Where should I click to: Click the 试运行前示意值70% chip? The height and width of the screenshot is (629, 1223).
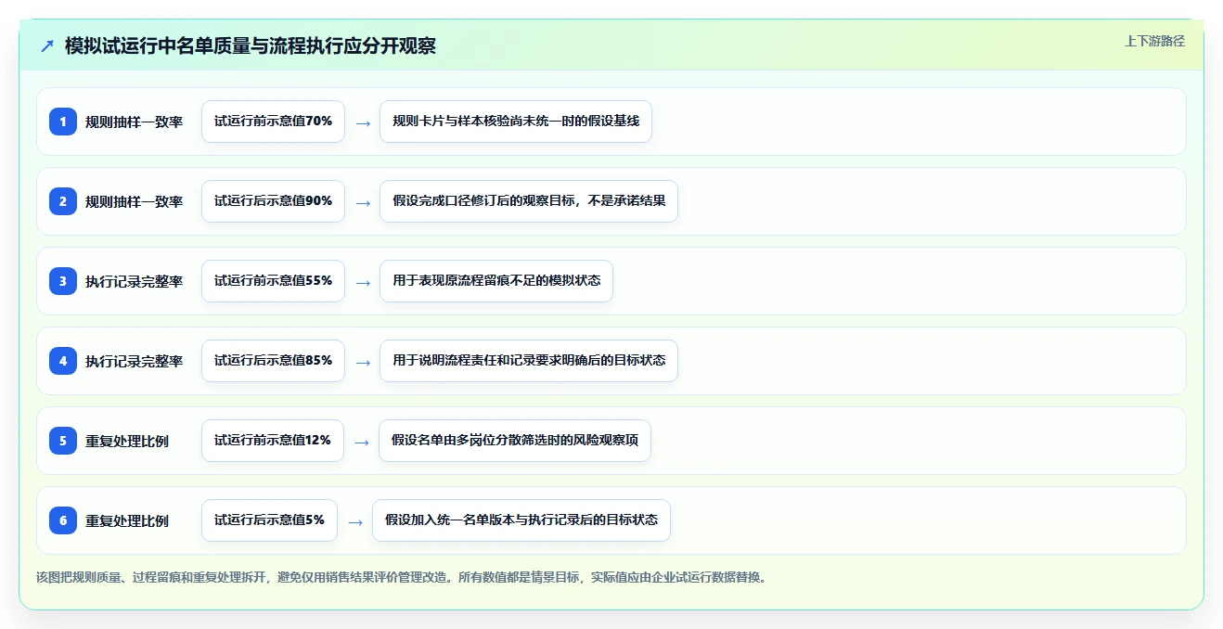[273, 122]
